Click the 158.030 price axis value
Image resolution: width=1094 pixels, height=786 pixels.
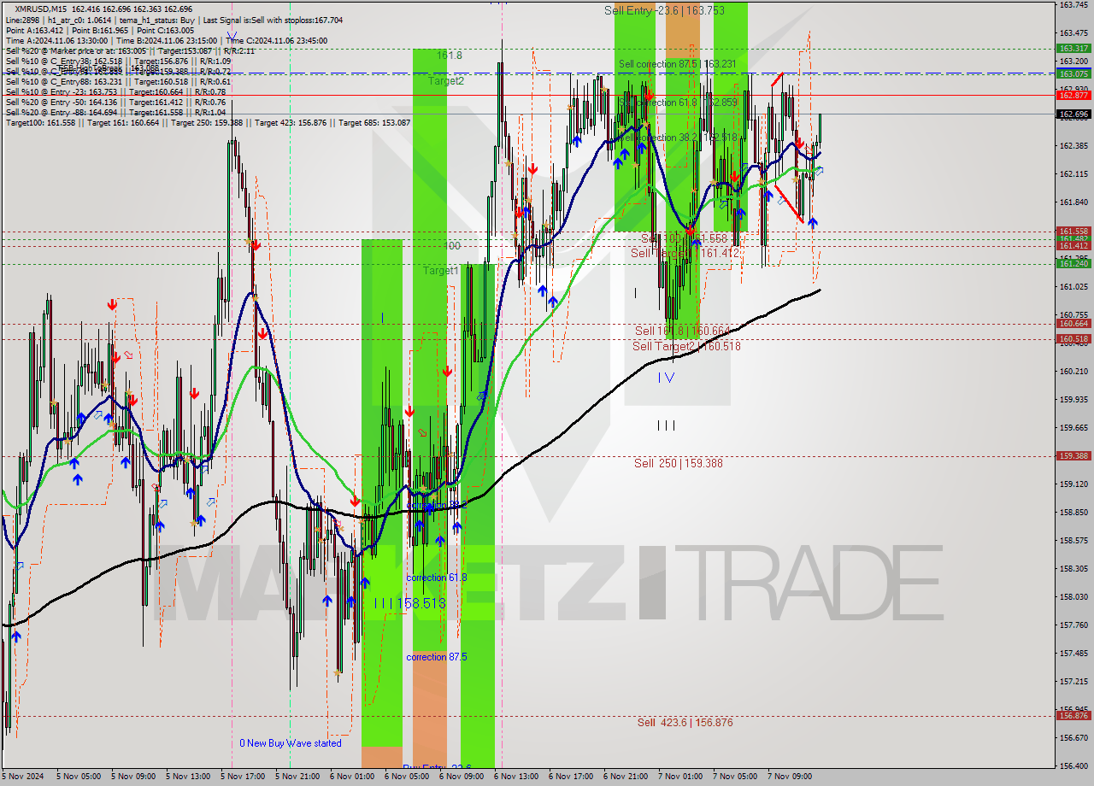coord(1073,596)
